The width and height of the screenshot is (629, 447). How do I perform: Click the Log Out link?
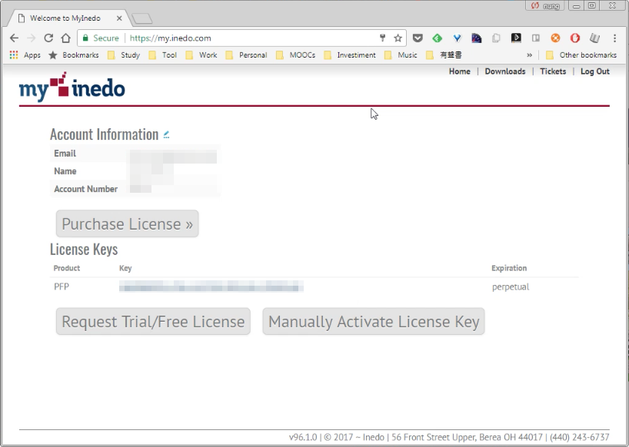(x=595, y=71)
